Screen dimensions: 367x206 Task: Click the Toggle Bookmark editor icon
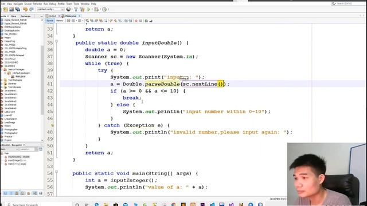(120, 21)
